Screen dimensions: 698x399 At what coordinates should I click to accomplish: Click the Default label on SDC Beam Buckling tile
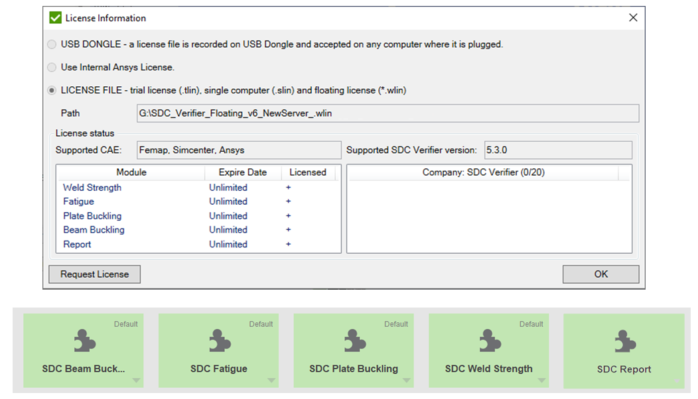point(125,324)
